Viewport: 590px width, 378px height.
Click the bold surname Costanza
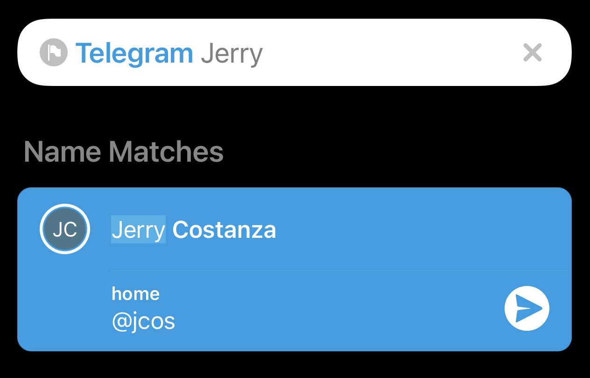[x=225, y=229]
